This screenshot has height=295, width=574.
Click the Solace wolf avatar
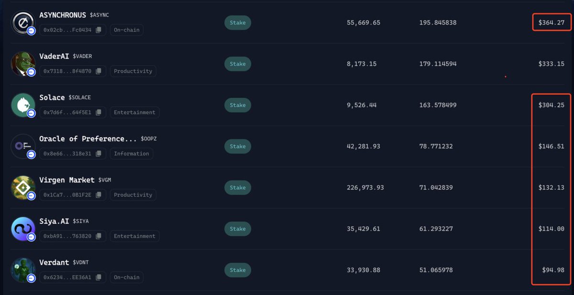23,105
